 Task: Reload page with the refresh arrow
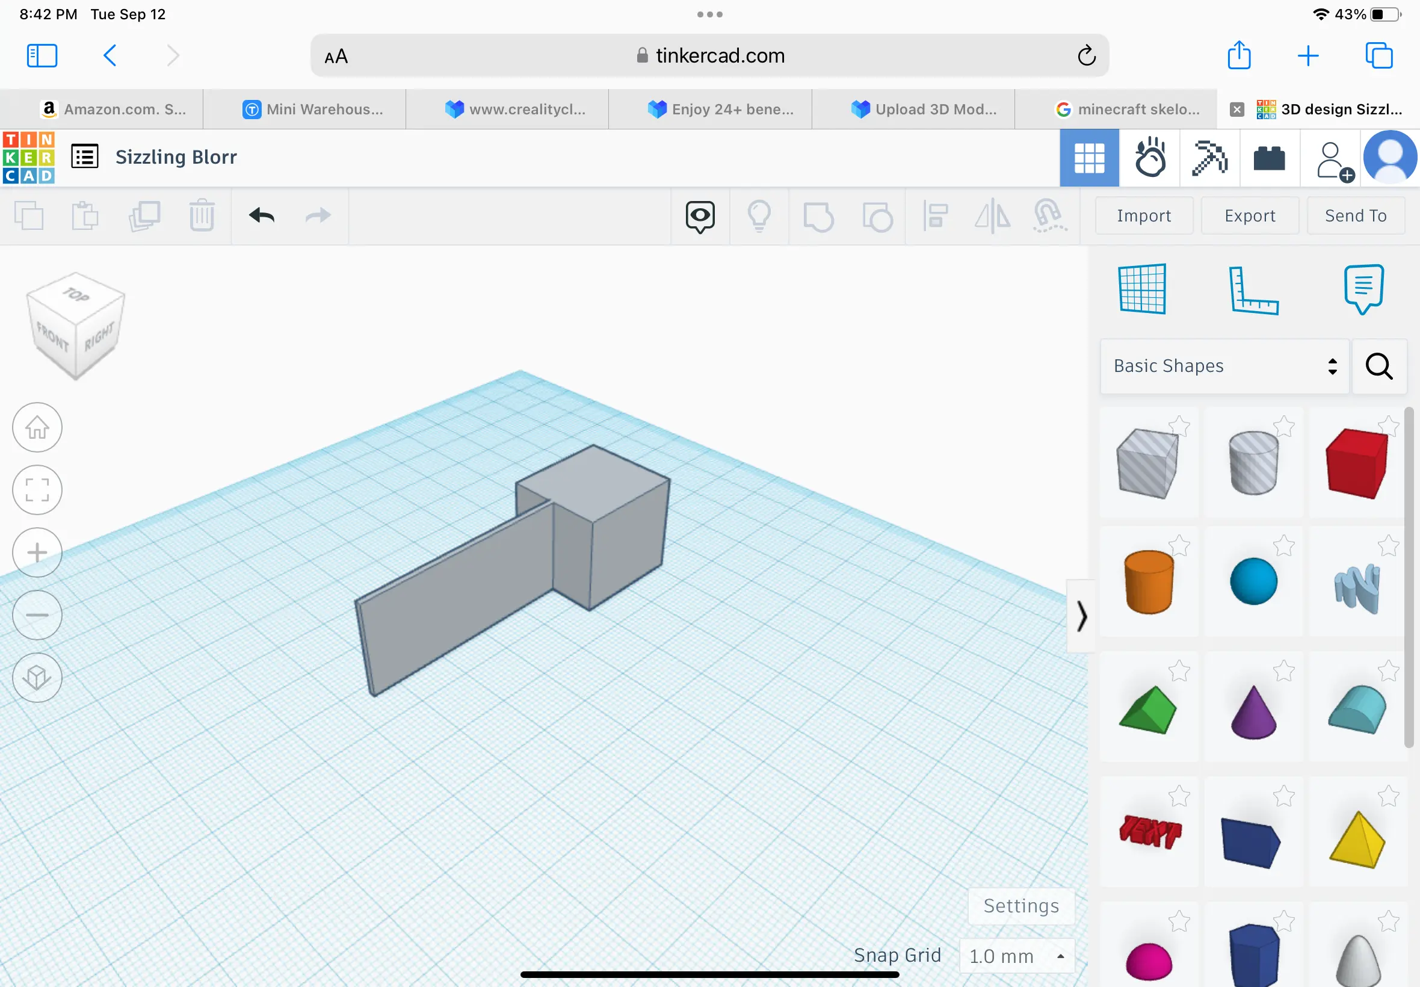1086,55
